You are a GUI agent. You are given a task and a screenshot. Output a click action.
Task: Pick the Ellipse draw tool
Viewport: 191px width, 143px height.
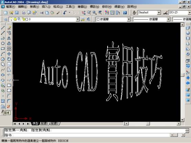[x=3, y=75]
